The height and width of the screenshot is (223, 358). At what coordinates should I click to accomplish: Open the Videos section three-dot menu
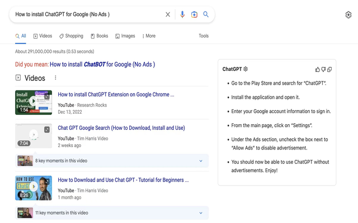(x=55, y=78)
